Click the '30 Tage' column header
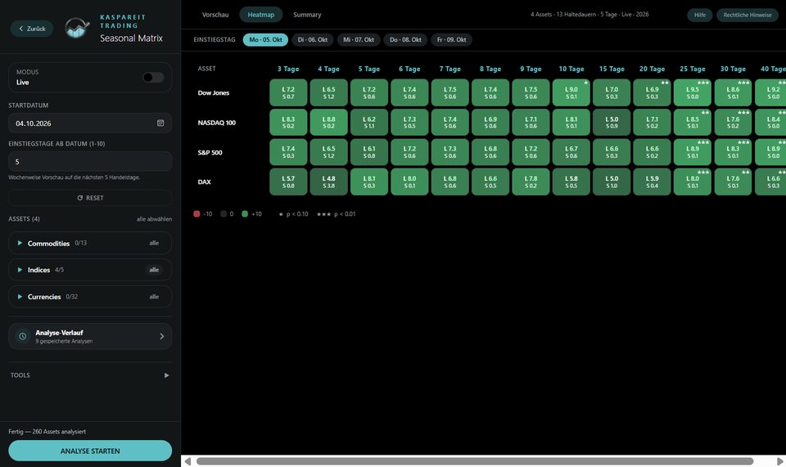Viewport: 786px width, 467px height. click(733, 69)
